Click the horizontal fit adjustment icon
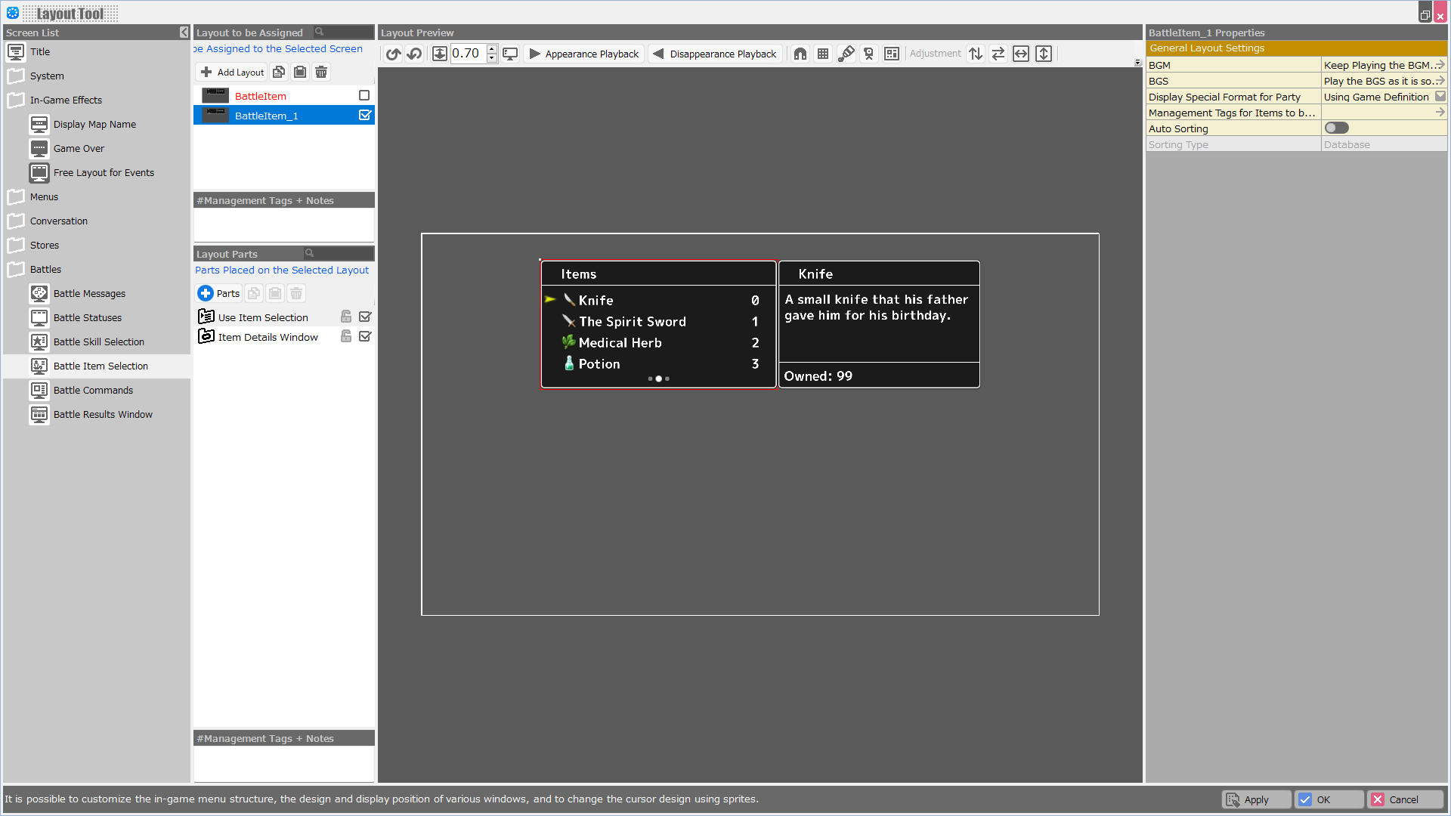This screenshot has height=816, width=1451. point(1021,54)
